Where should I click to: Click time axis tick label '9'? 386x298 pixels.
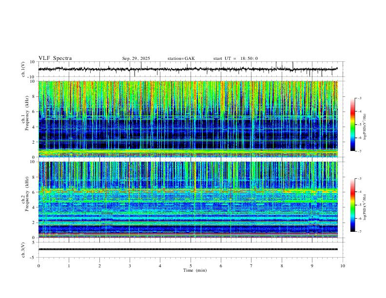pos(312,266)
